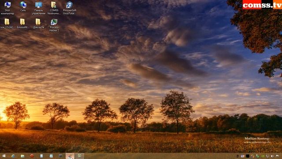Open the "Этот компьютер" desktop icon
Image resolution: width=282 pixels, height=159 pixels.
[x=7, y=8]
